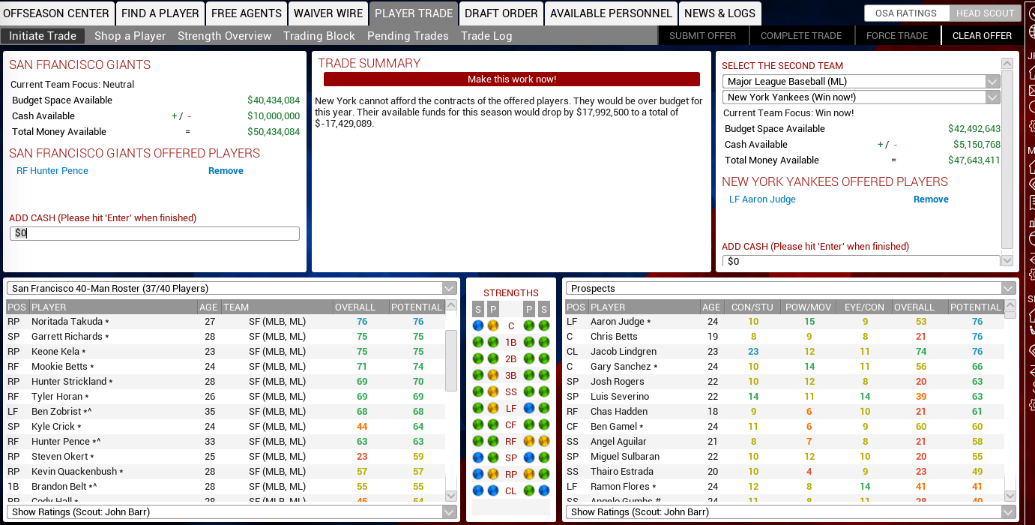Click the blue Yankees P strength ball for LF
1035x525 pixels.
(529, 408)
